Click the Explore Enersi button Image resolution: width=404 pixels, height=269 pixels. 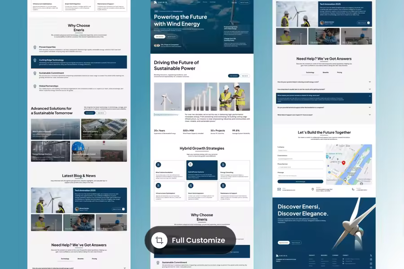(283, 243)
